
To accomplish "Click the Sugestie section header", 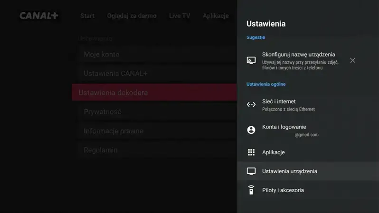I will 256,37.
